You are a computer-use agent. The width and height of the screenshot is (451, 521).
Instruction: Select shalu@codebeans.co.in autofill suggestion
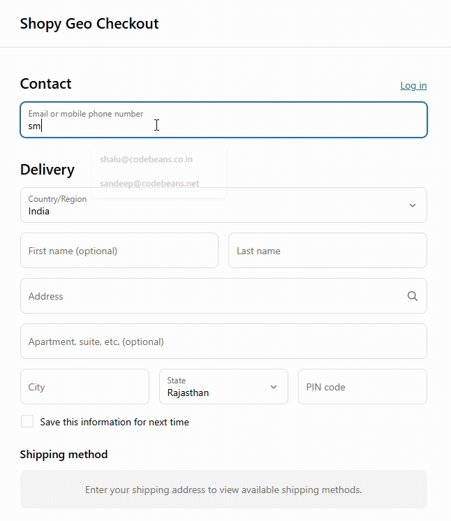(x=146, y=159)
